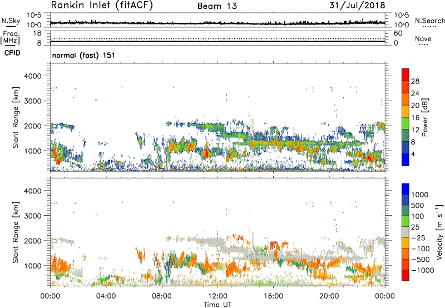Click the velocity panel 'Slant Range [km]' label
This screenshot has height=308, width=445.
(x=16, y=232)
